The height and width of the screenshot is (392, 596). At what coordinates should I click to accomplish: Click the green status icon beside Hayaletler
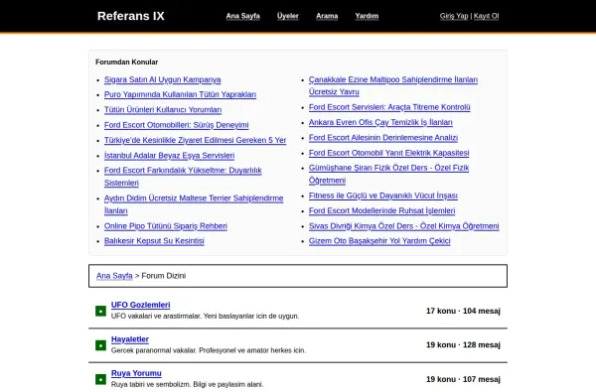(100, 345)
